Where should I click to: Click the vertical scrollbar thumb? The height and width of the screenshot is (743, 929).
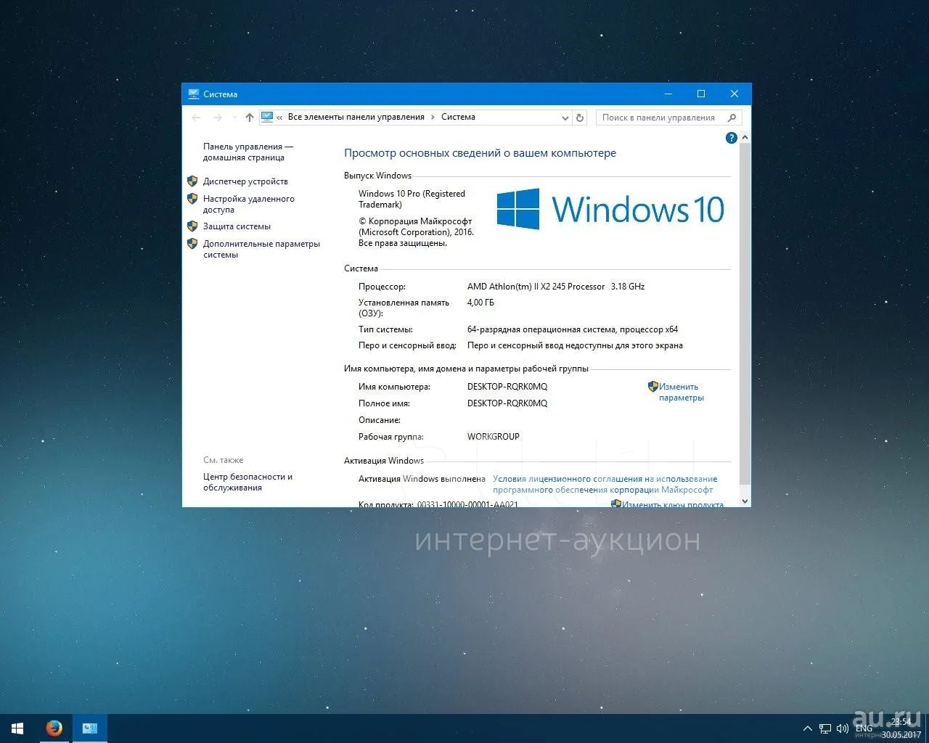(745, 313)
